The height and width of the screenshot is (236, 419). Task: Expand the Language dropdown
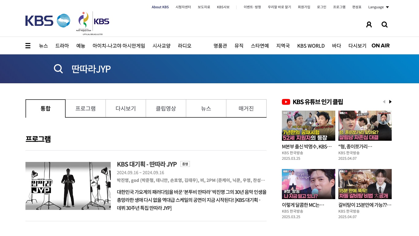379,7
